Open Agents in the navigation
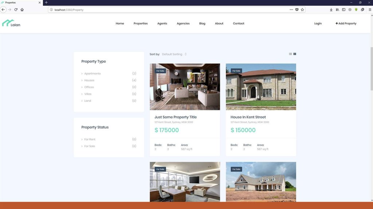Screen dimensions: 373x209 coord(162,24)
